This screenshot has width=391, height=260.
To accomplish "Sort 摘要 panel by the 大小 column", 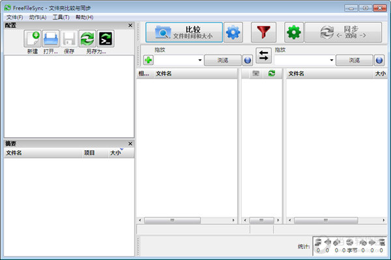I will 121,153.
